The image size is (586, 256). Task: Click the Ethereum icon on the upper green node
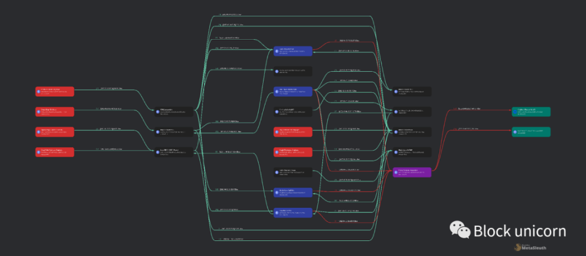515,112
